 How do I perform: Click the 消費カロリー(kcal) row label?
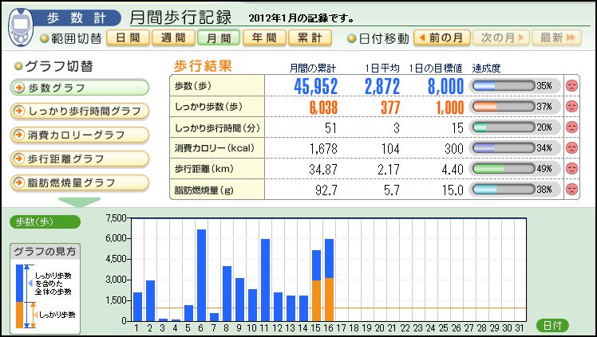point(215,148)
